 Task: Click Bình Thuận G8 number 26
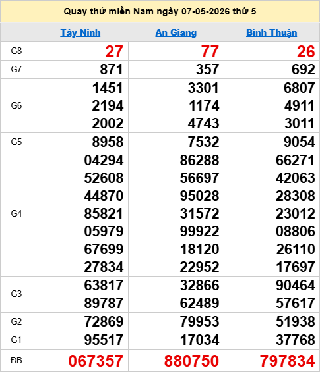point(306,51)
